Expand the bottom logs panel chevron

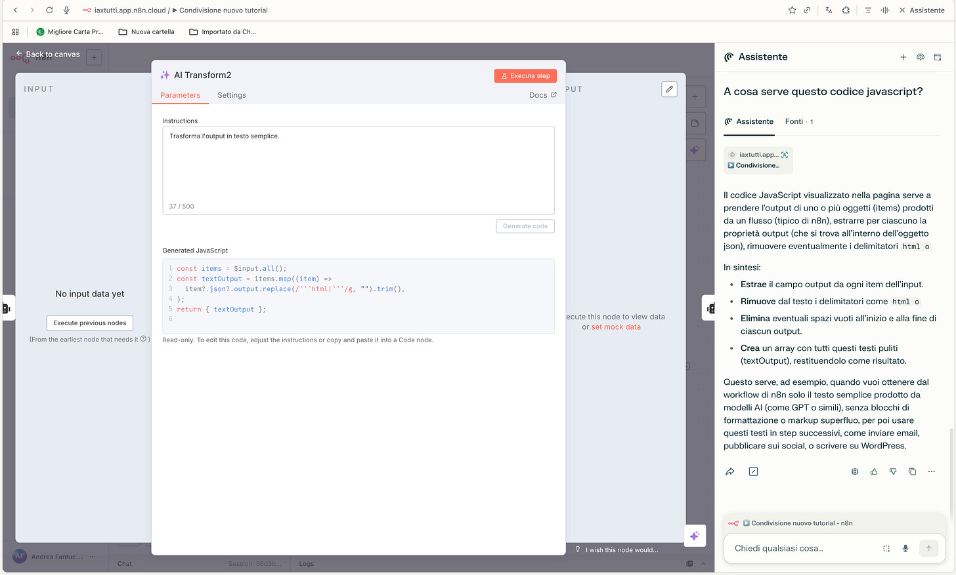point(703,564)
